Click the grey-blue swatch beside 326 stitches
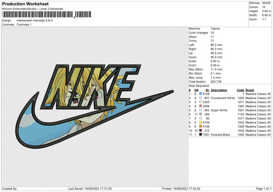273x192 pixels. coord(201,114)
